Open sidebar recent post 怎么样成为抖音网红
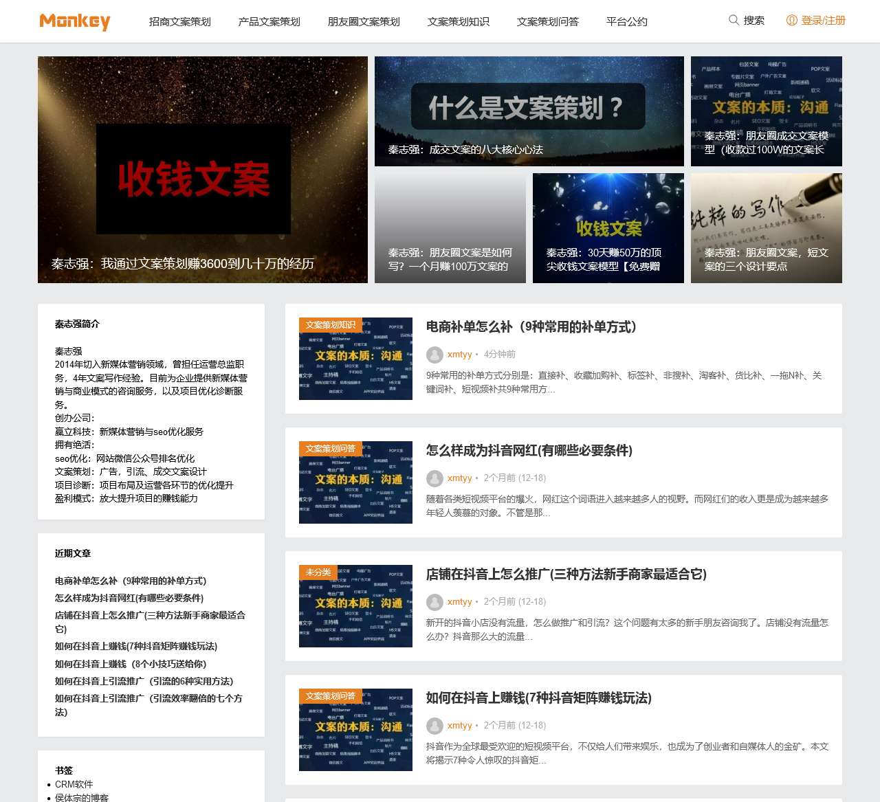Image resolution: width=880 pixels, height=802 pixels. 129,598
